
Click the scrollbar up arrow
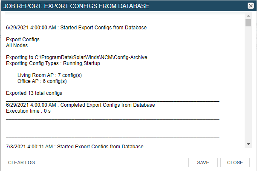248,16
